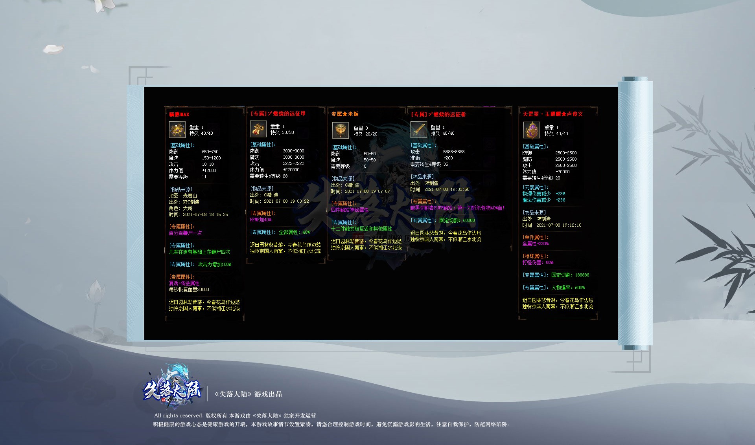
Task: Click the All rights reserved copyright line
Action: [x=235, y=416]
